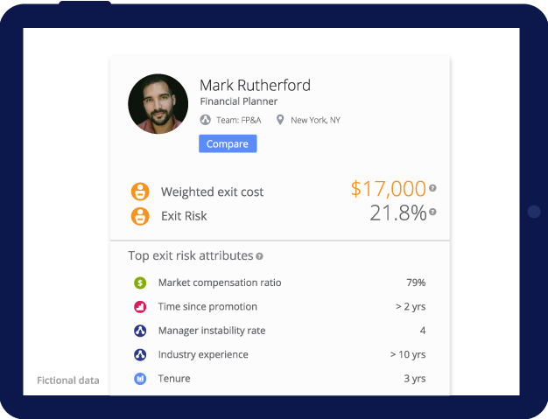This screenshot has width=548, height=419.
Task: Select the Time since promotion label
Action: 207,306
